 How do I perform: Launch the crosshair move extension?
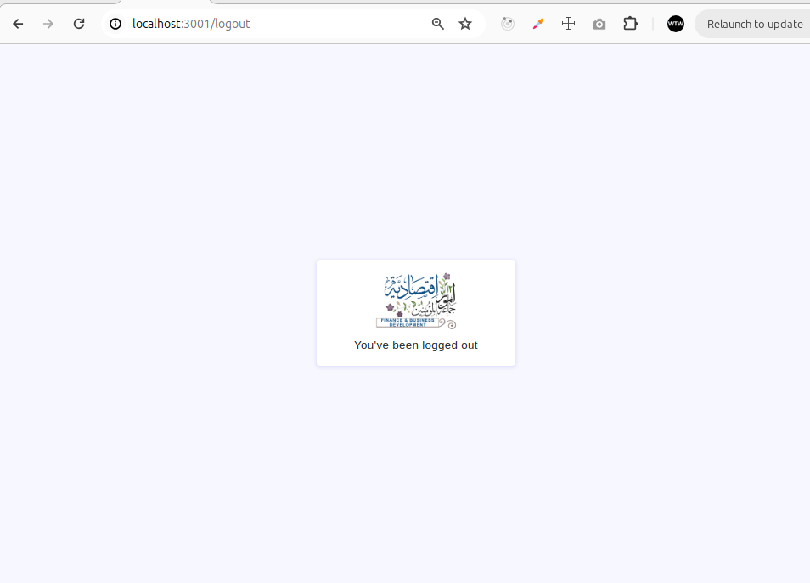tap(569, 24)
